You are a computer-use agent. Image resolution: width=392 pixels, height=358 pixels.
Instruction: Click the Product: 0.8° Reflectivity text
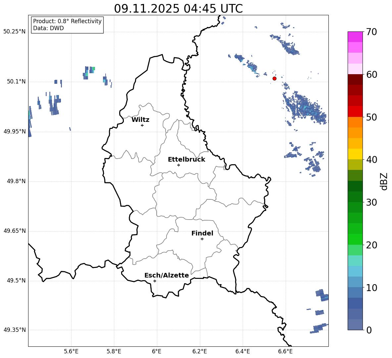[x=67, y=21]
